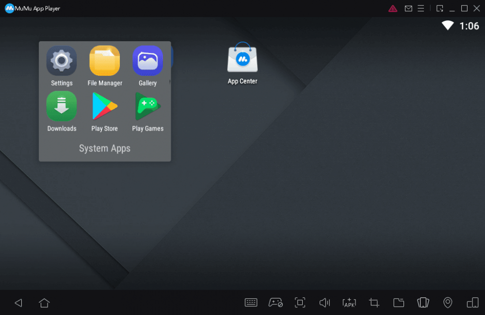Open the keyboard mapping tool
The image size is (485, 315).
pos(251,302)
